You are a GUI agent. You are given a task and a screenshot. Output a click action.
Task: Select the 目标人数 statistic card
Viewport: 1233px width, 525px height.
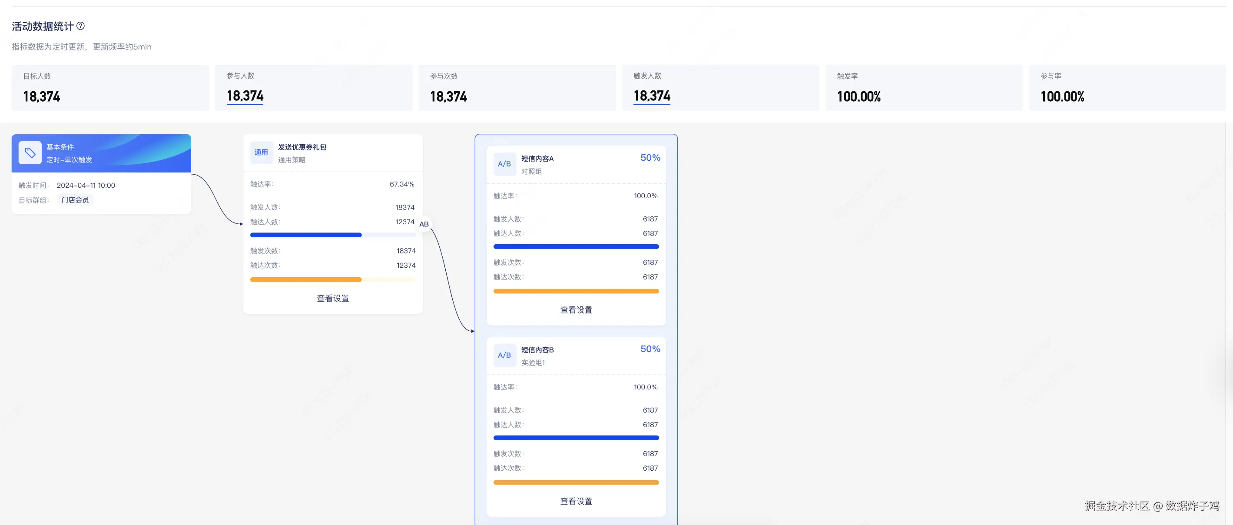coord(110,88)
